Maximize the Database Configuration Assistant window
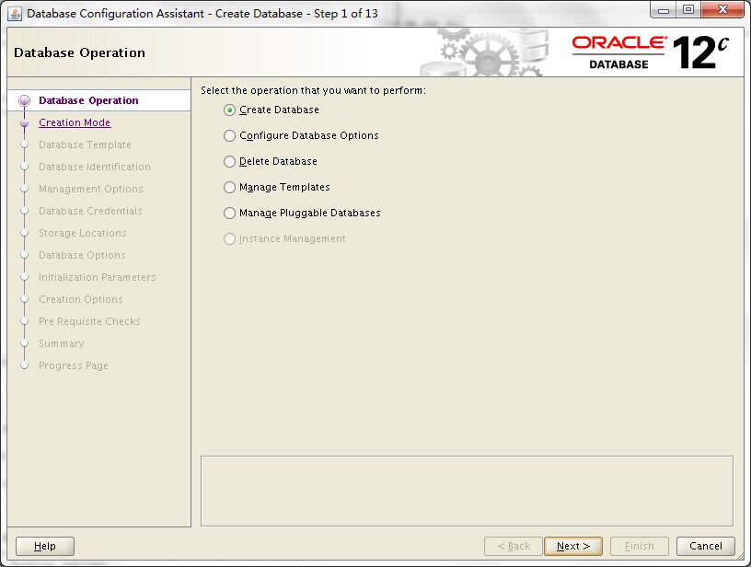 pos(688,10)
